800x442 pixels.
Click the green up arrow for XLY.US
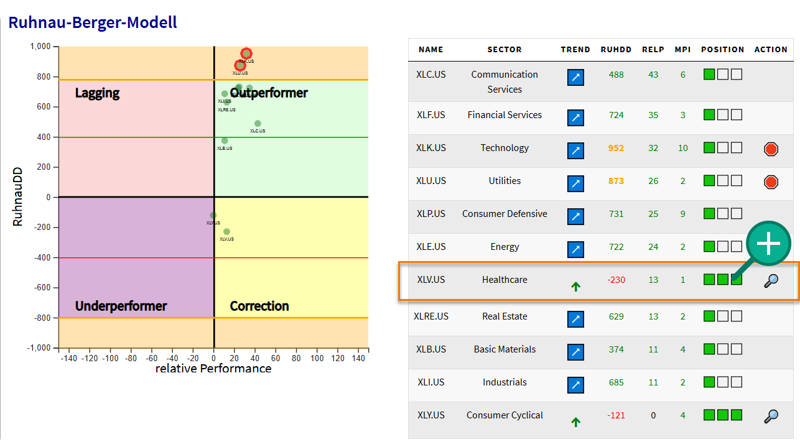click(x=575, y=422)
